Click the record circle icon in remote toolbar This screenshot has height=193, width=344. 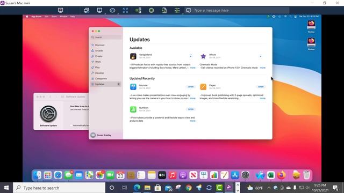(151, 10)
